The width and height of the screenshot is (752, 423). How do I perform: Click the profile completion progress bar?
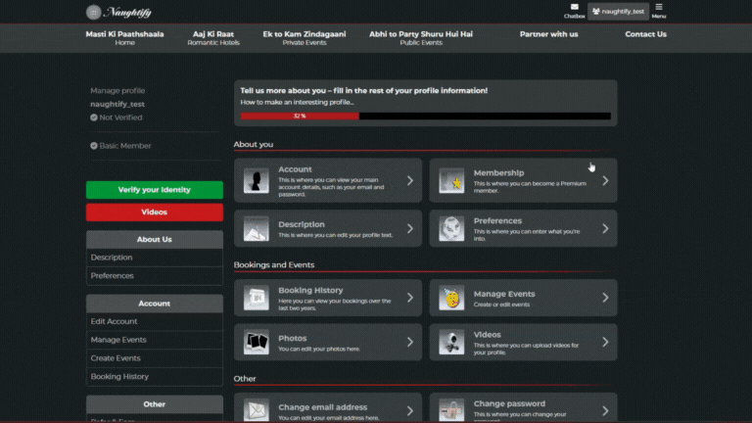[426, 116]
